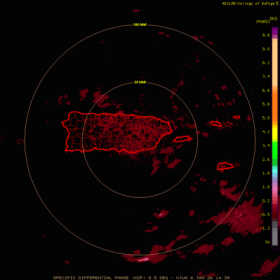The width and height of the screenshot is (280, 280).
Task: Click the small Mona island outline at far west
Action: click(21, 142)
